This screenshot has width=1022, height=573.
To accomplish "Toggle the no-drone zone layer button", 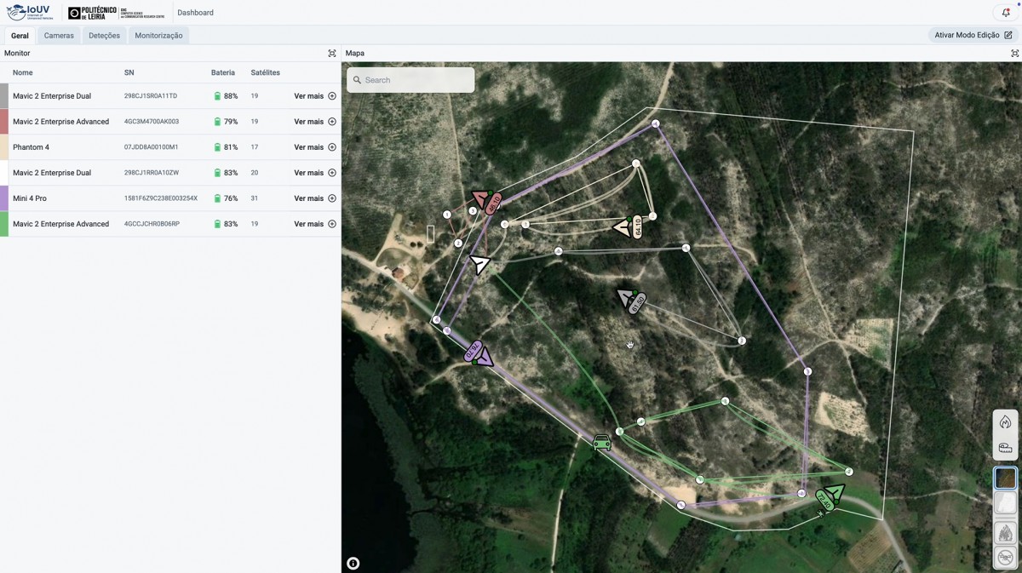I will 1005,558.
